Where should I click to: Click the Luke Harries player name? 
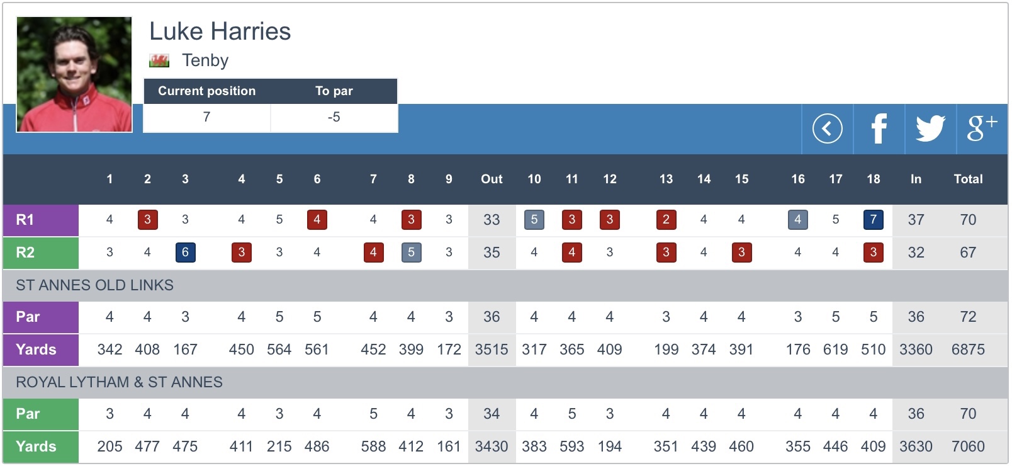click(220, 31)
